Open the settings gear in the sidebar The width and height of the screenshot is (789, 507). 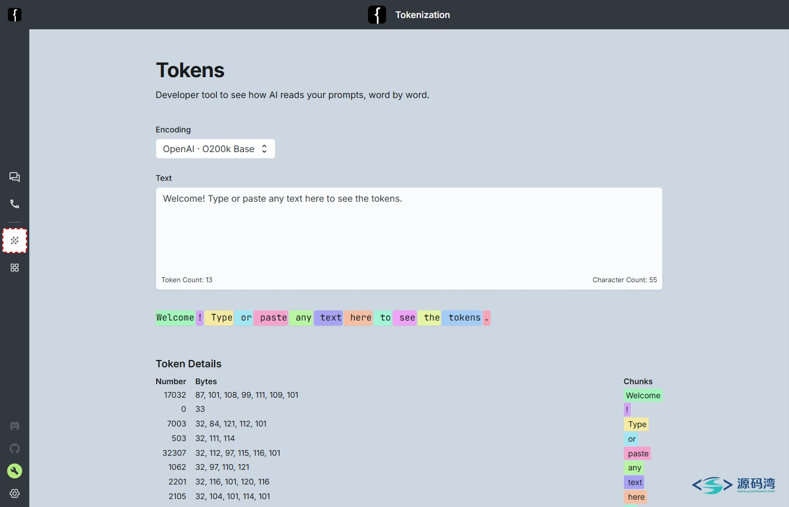(15, 493)
